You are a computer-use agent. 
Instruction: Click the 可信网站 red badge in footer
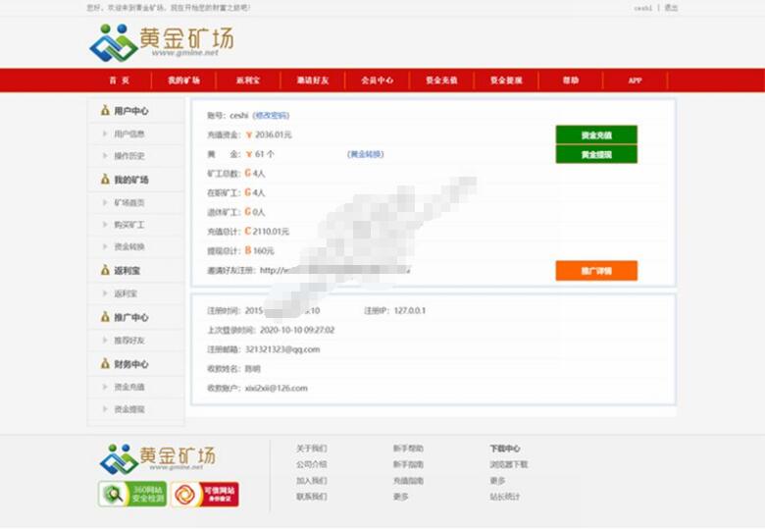point(204,494)
